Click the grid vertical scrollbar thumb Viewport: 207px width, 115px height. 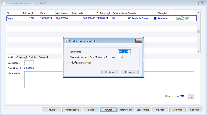[198, 31]
